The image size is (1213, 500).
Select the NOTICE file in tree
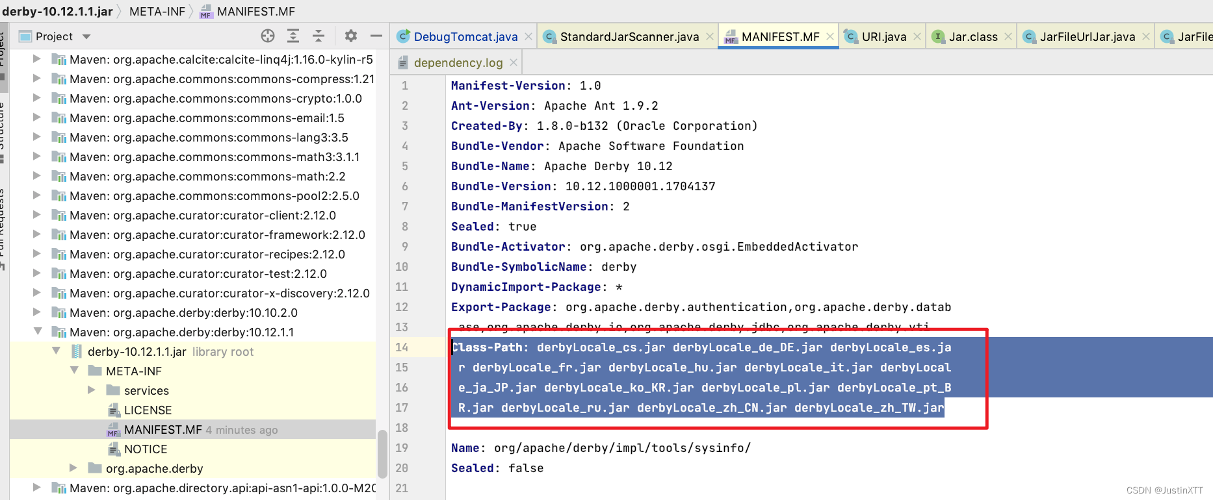[x=146, y=449]
